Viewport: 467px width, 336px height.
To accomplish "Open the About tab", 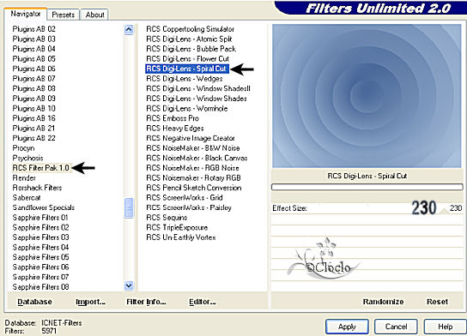I will click(x=94, y=15).
